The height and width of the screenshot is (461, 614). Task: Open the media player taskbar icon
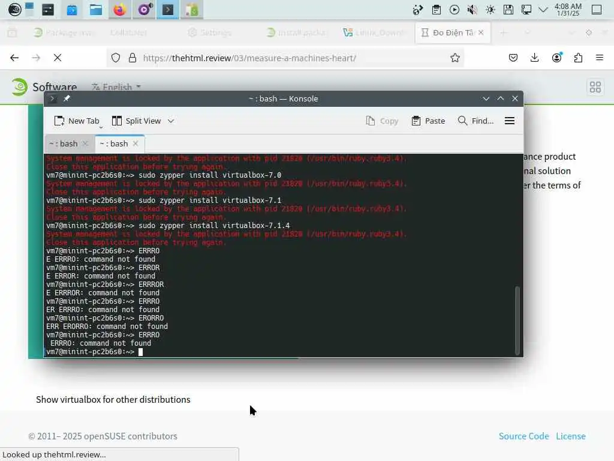(x=144, y=10)
